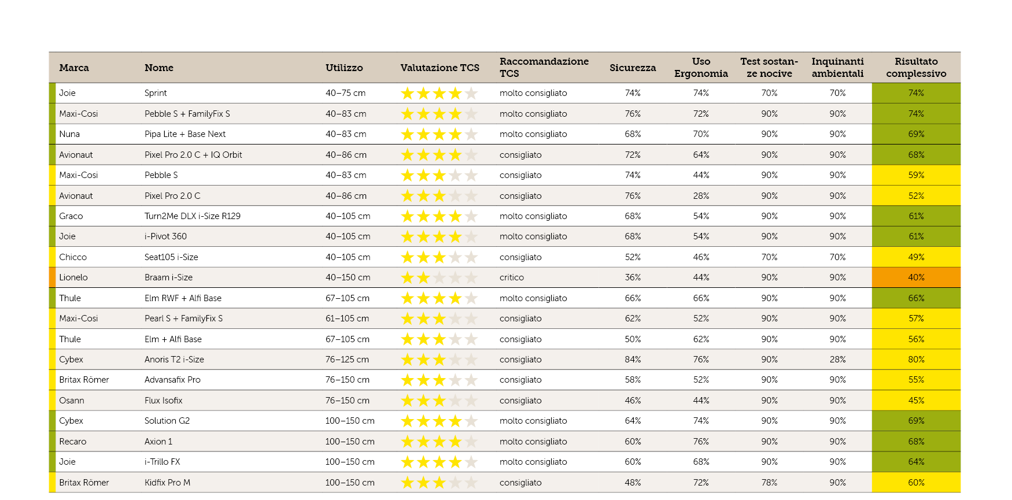Click the yellow 80% result for Cybex Anoris
The image size is (1012, 500).
(916, 360)
